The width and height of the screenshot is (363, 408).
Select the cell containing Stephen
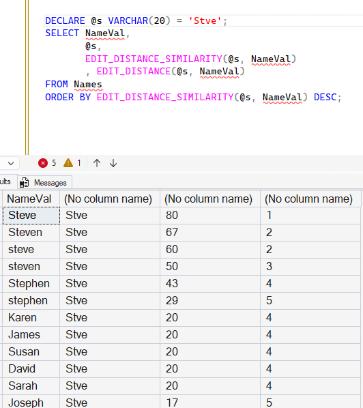click(x=31, y=284)
